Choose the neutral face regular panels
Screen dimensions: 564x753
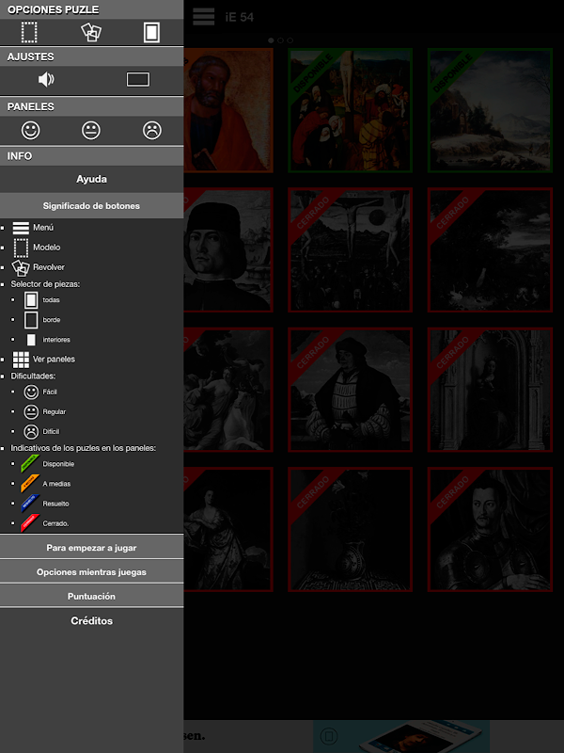(91, 130)
